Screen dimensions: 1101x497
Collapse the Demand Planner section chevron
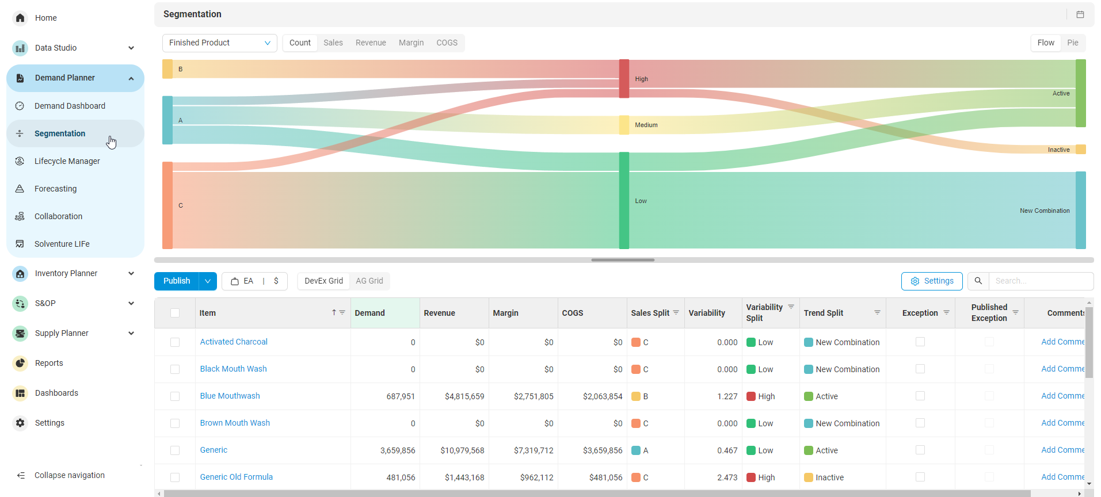click(x=131, y=78)
